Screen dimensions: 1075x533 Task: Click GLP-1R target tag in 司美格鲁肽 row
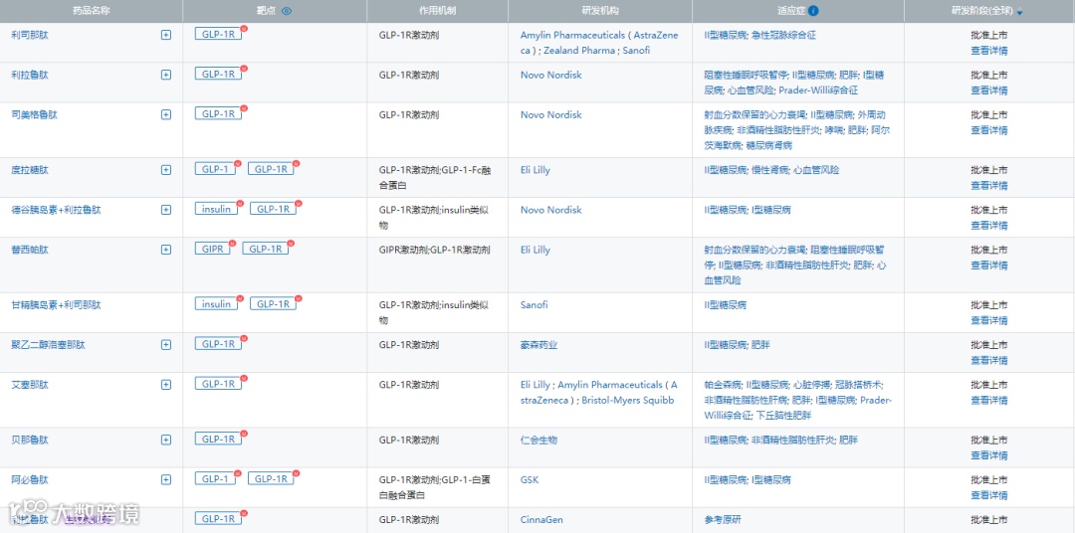tap(218, 113)
